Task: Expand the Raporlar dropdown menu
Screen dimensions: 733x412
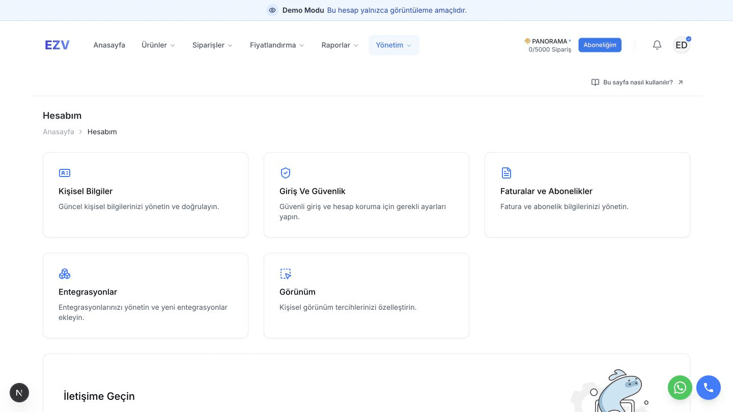Action: (340, 45)
